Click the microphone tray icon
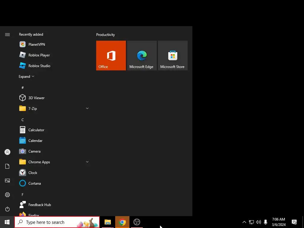Screen dimensions: 304x228 click(x=266, y=222)
